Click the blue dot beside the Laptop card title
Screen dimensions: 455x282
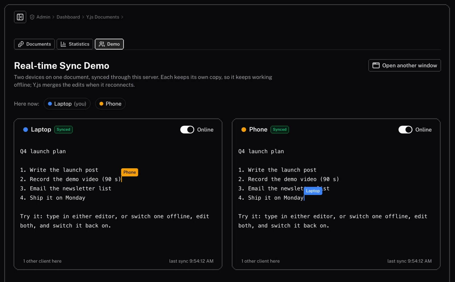(x=26, y=130)
